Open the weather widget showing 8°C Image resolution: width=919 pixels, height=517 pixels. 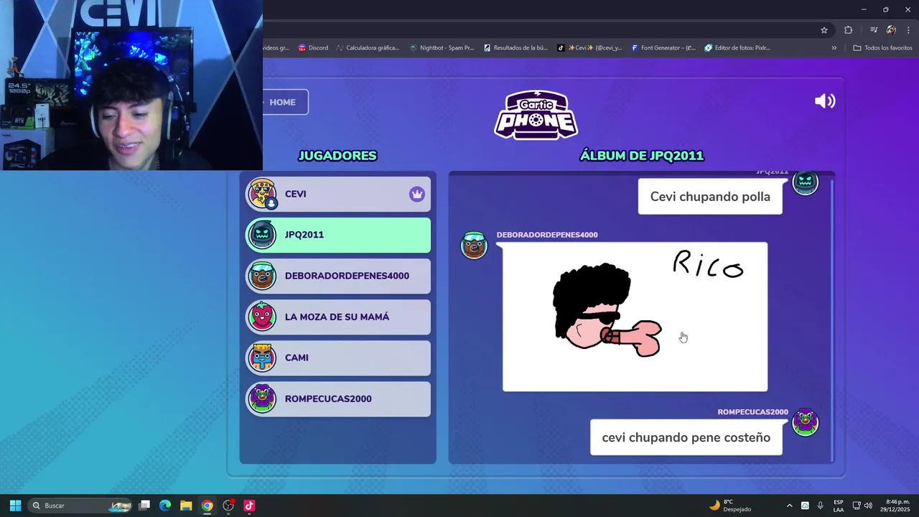[x=730, y=506]
